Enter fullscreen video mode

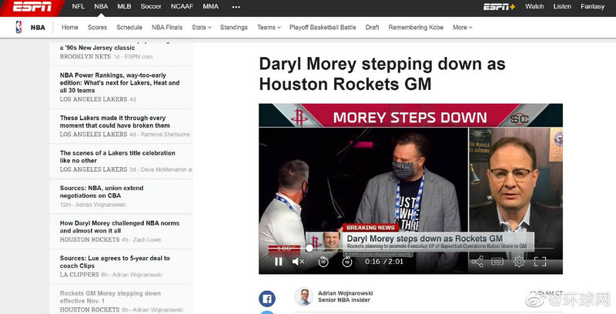tap(541, 262)
